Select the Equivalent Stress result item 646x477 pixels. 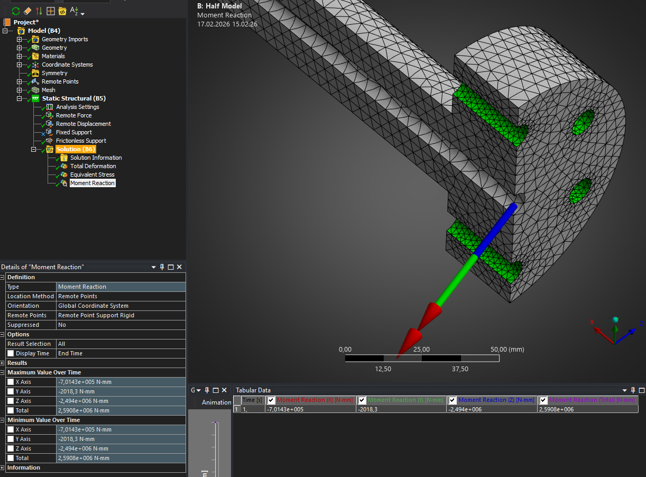click(x=92, y=175)
